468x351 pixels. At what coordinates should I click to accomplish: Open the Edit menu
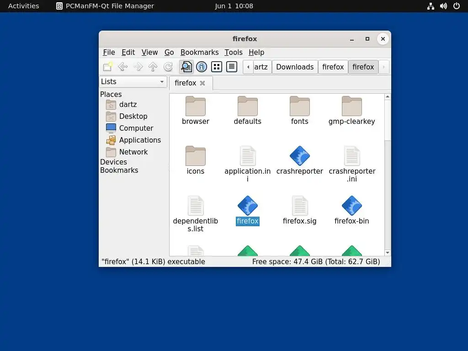pyautogui.click(x=128, y=52)
